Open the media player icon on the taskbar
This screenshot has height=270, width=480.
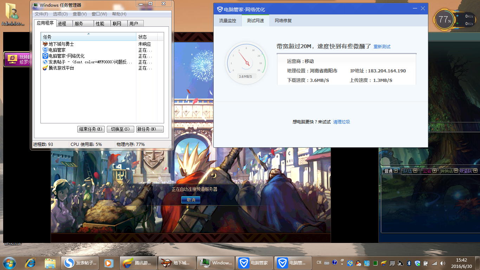coord(109,263)
